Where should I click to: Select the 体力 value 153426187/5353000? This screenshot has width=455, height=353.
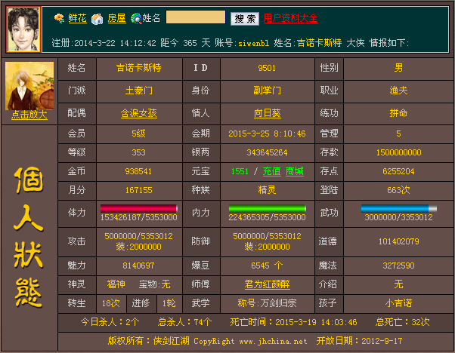click(x=139, y=217)
